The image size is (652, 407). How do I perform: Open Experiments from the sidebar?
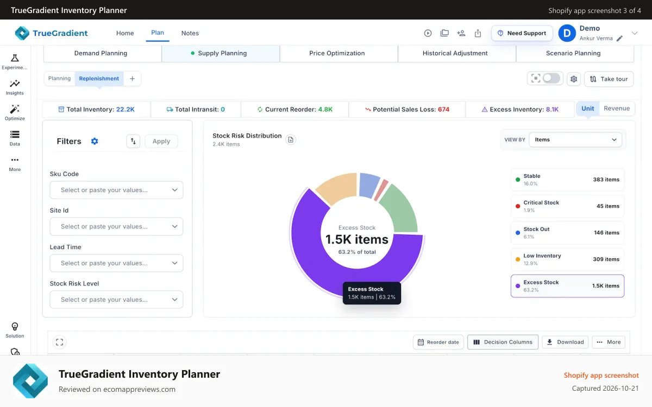[x=15, y=62]
